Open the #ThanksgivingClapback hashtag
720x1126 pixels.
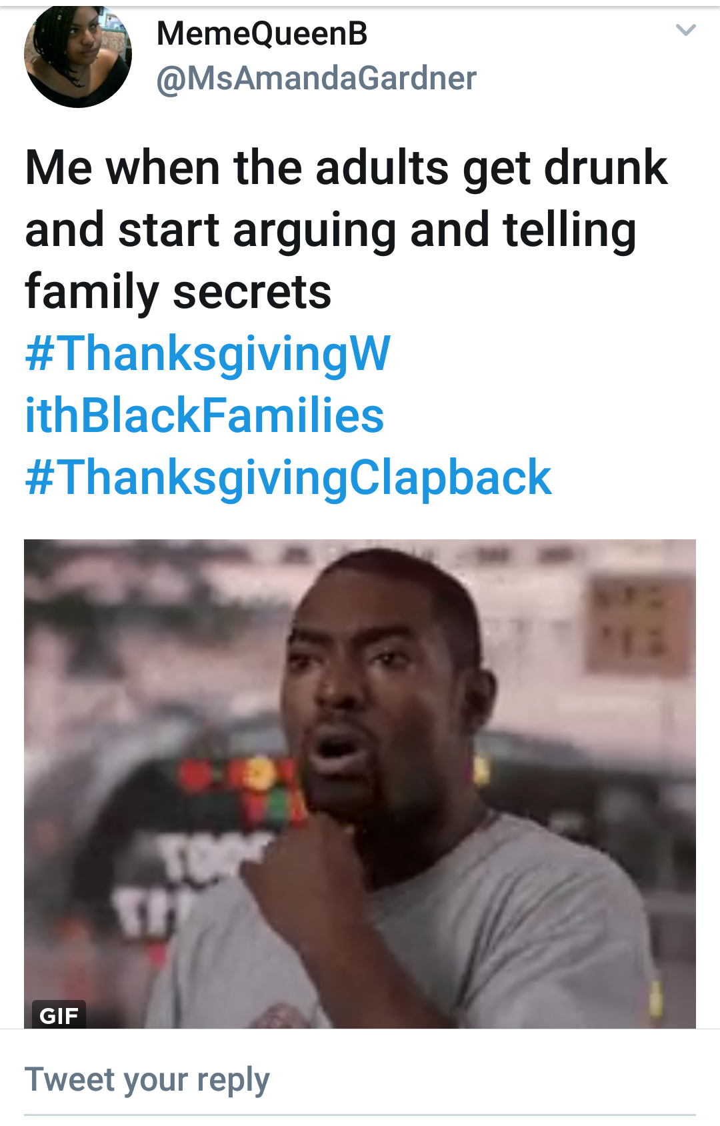tap(288, 478)
